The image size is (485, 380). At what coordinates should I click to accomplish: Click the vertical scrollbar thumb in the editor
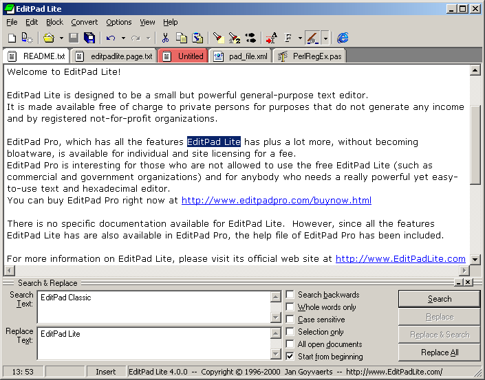click(475, 144)
